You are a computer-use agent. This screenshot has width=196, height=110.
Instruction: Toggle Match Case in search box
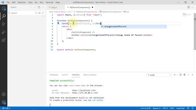click(x=36, y=13)
